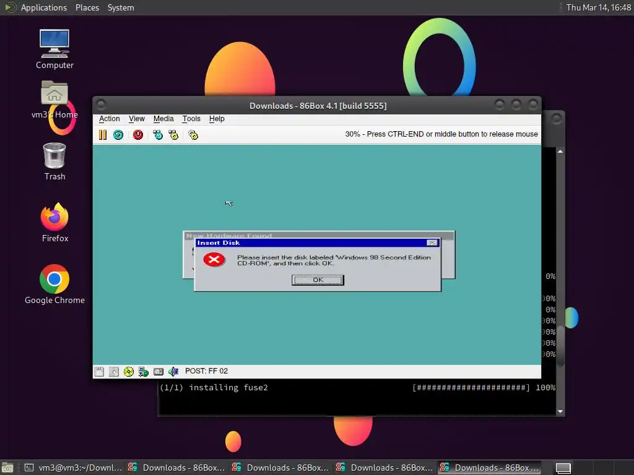Click the red error icon in Insert Disk dialog

[x=214, y=260]
